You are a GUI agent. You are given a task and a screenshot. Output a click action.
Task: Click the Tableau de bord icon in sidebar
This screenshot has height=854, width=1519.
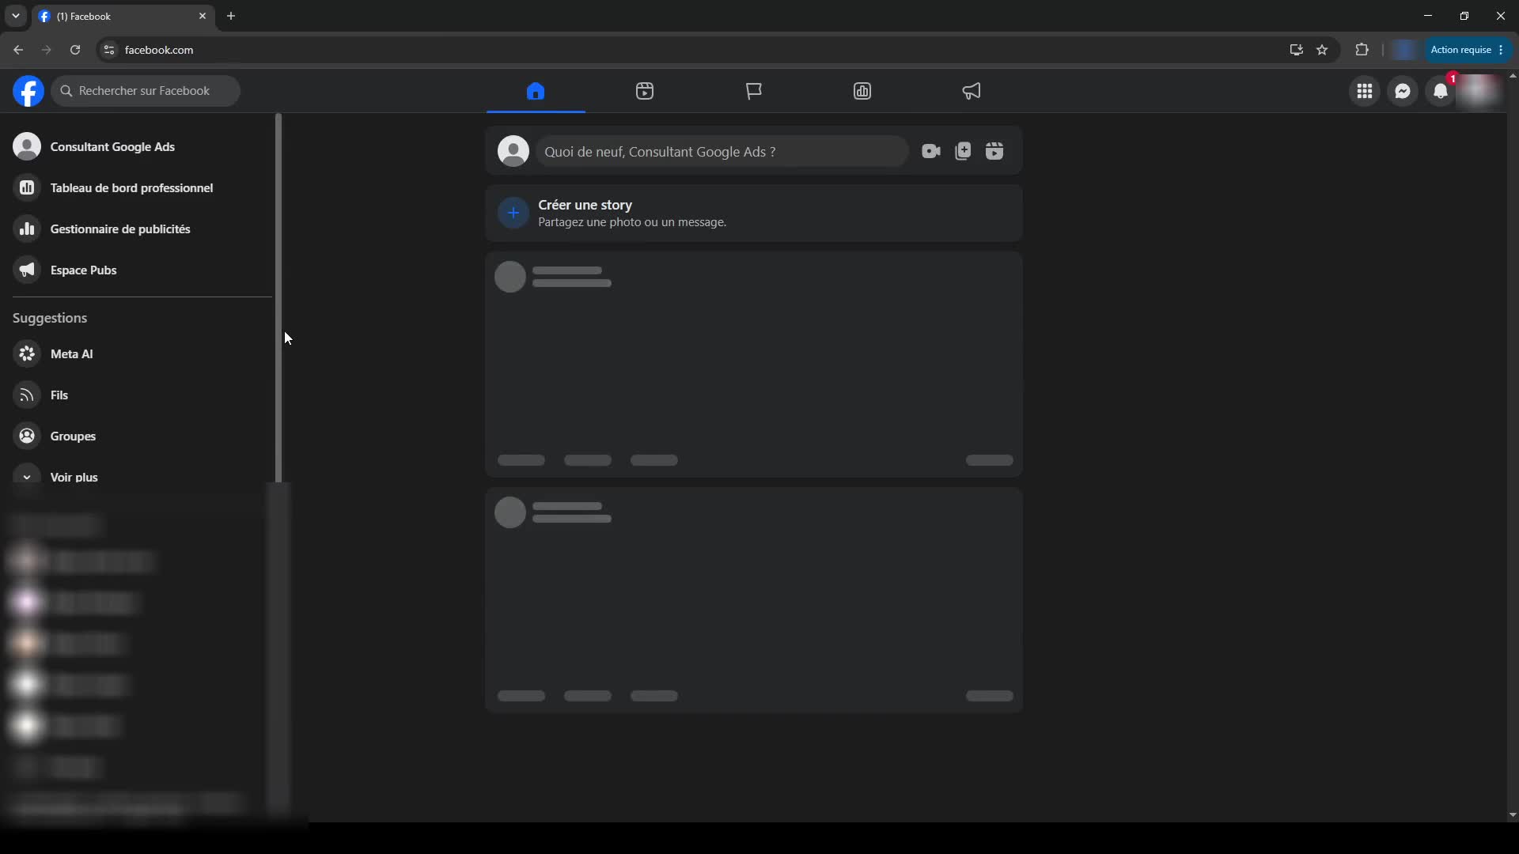pyautogui.click(x=27, y=187)
